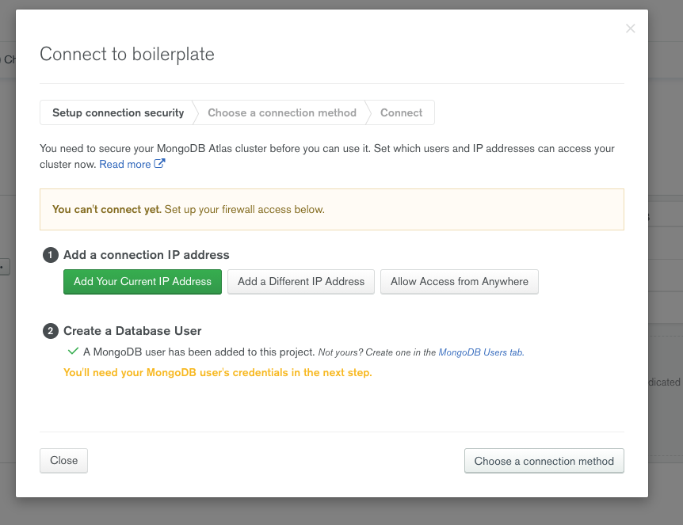
Task: Click the Create a Database User heading
Action: pos(132,331)
